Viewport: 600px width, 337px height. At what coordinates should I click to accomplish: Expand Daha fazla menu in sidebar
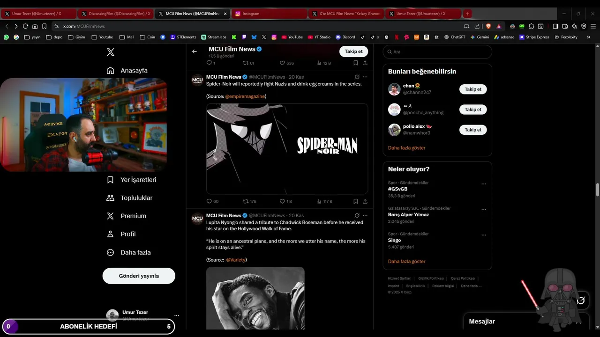(x=128, y=252)
